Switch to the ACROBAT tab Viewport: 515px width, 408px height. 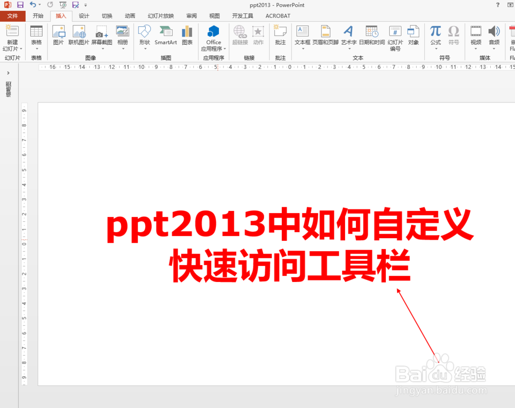point(278,16)
